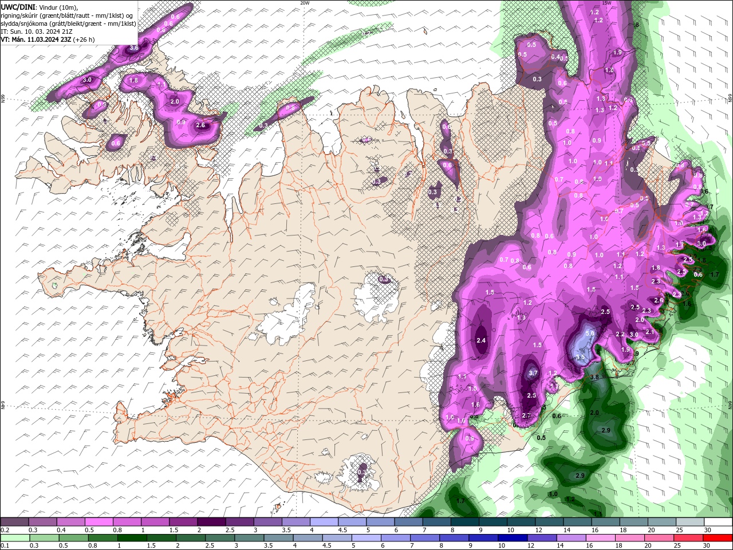Image resolution: width=733 pixels, height=550 pixels.
Task: Pick the dark purple 2 swatch, upper legend
Action: [211, 522]
